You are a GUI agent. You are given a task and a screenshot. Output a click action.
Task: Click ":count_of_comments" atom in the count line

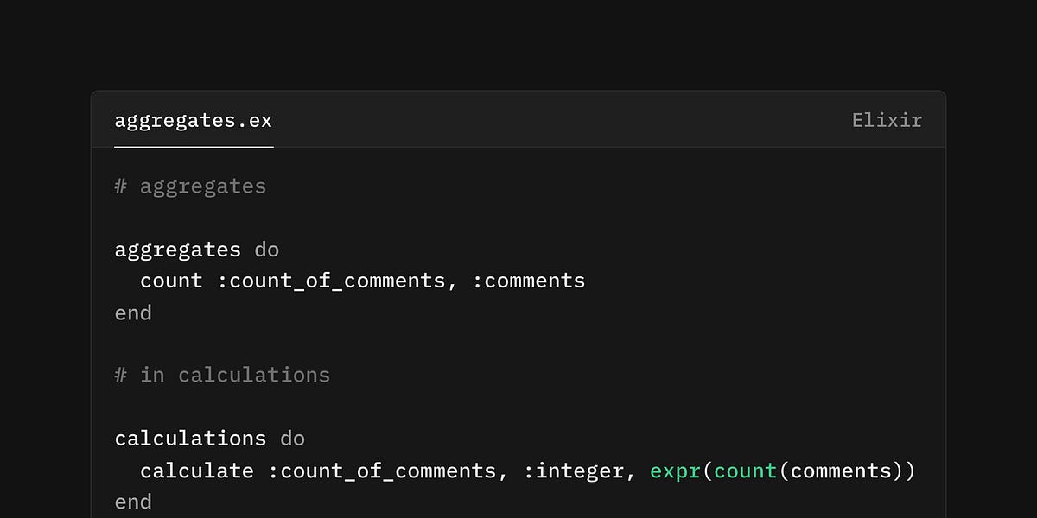(331, 281)
